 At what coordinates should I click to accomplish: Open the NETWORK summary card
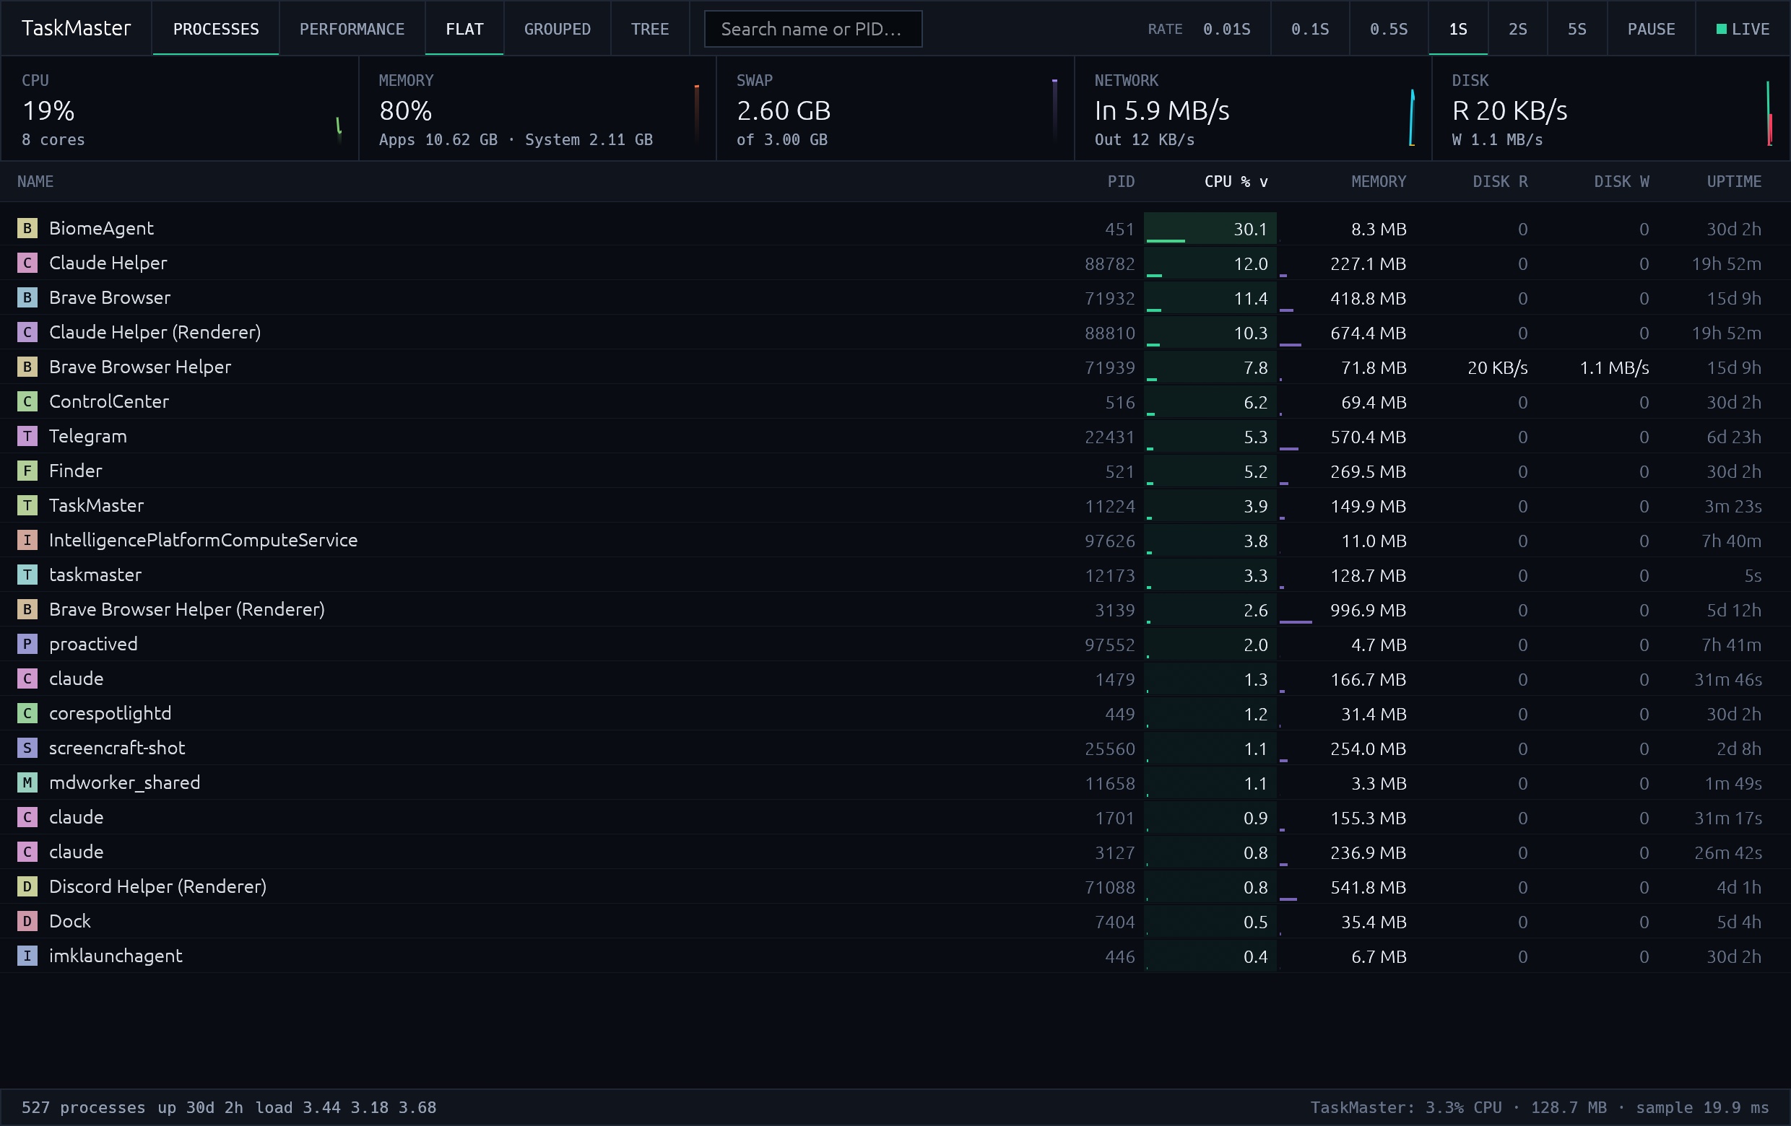point(1252,109)
